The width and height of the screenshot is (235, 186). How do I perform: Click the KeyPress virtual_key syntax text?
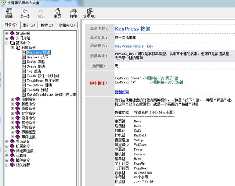134,46
